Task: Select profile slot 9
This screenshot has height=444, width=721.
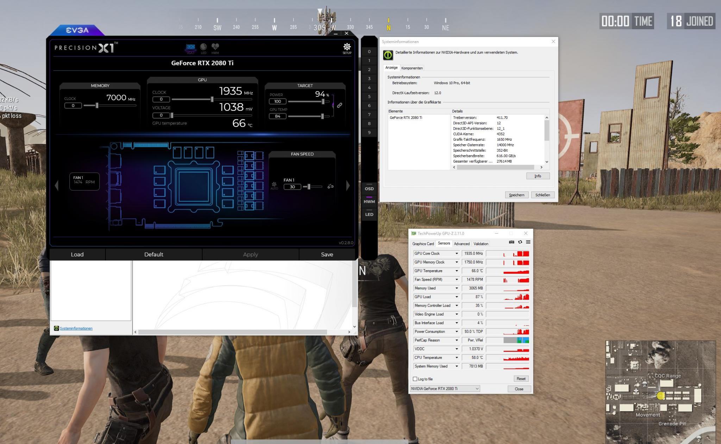Action: [x=369, y=133]
